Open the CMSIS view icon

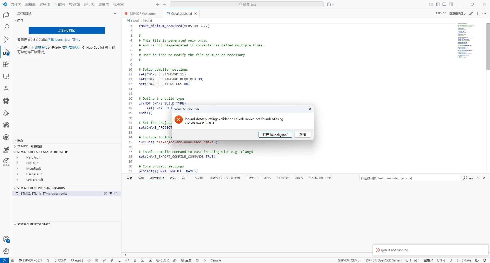[6, 162]
